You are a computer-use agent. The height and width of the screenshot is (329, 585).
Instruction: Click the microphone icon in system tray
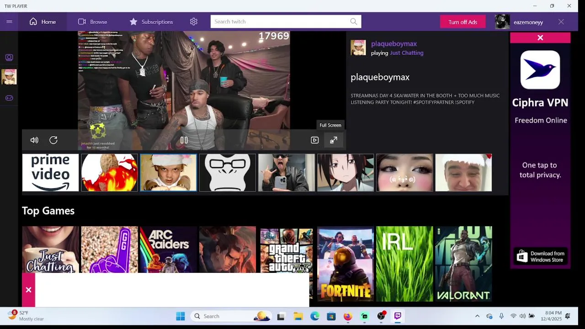click(501, 316)
